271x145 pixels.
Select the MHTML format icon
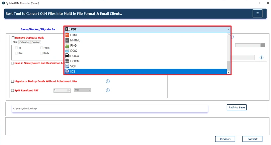pyautogui.click(x=67, y=40)
